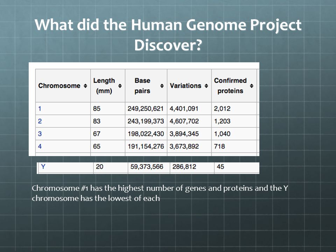336x252 pixels.
Task: Open the Y chromosome link
Action: (x=43, y=167)
